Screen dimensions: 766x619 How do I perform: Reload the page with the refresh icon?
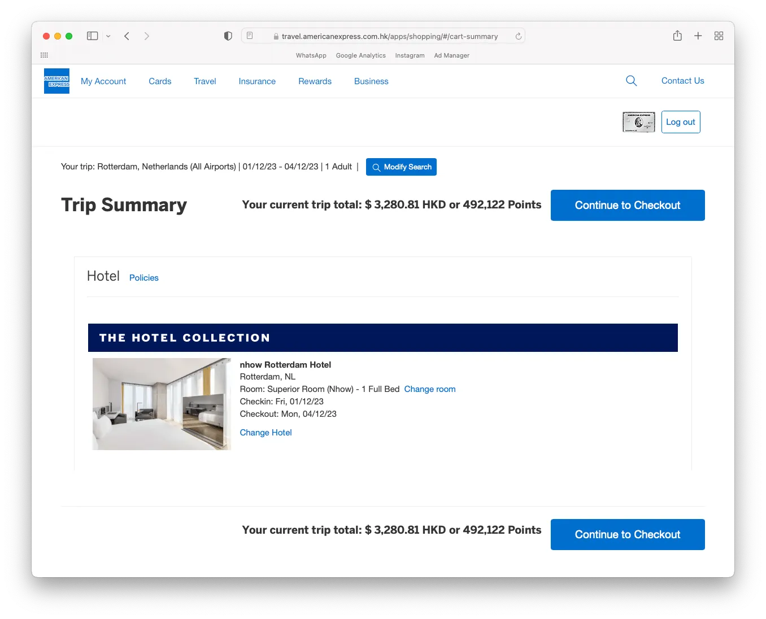[x=518, y=36]
